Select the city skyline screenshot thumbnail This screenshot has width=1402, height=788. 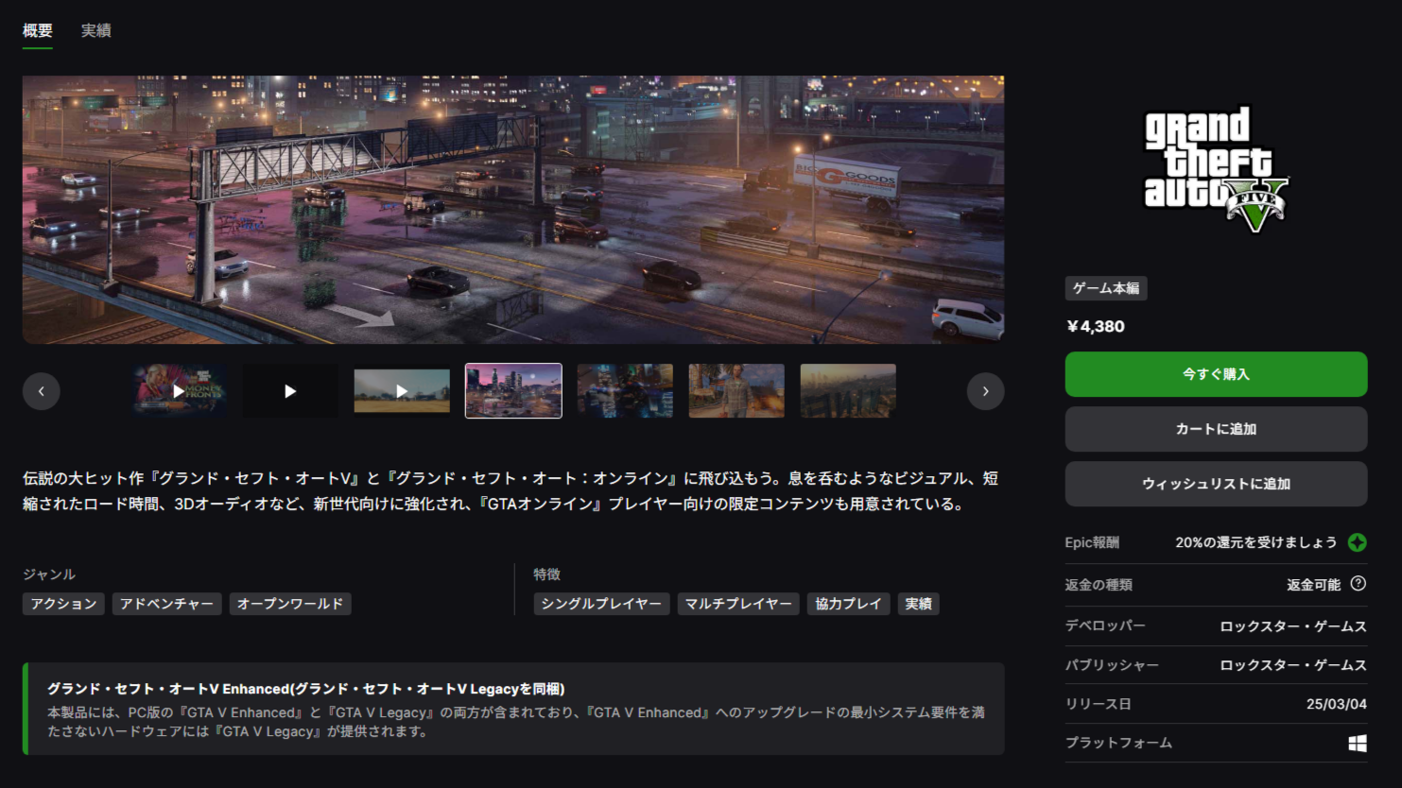(513, 391)
